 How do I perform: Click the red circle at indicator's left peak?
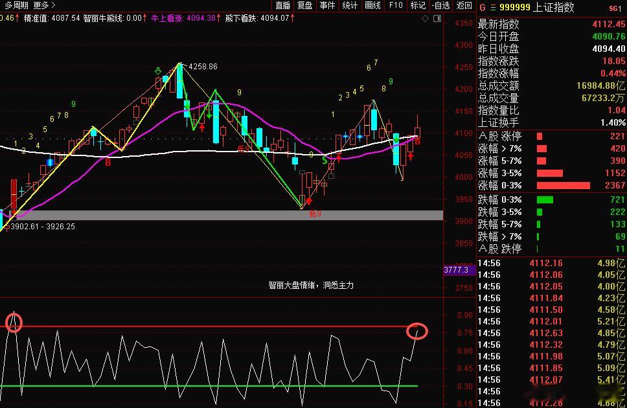tap(14, 322)
